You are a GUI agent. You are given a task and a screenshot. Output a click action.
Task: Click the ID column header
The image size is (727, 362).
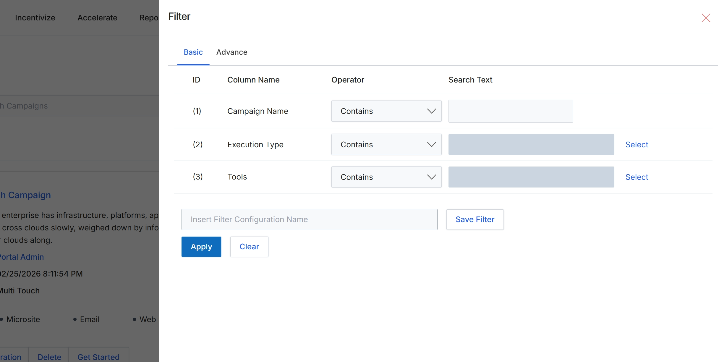coord(196,80)
